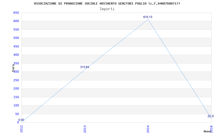
Task: Select the 500 y-axis tick label
Action: [x=16, y=38]
